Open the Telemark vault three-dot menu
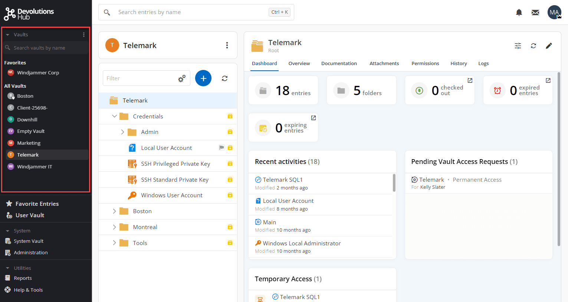Image resolution: width=568 pixels, height=302 pixels. coord(227,45)
